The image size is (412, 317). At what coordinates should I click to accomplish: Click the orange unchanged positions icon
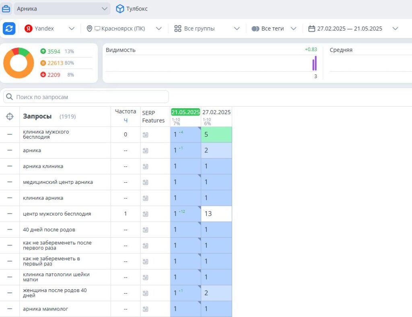pyautogui.click(x=43, y=63)
